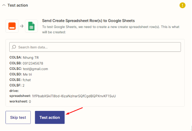The width and height of the screenshot is (192, 131).
Task: Choose the Skip test button
Action: (x=18, y=117)
